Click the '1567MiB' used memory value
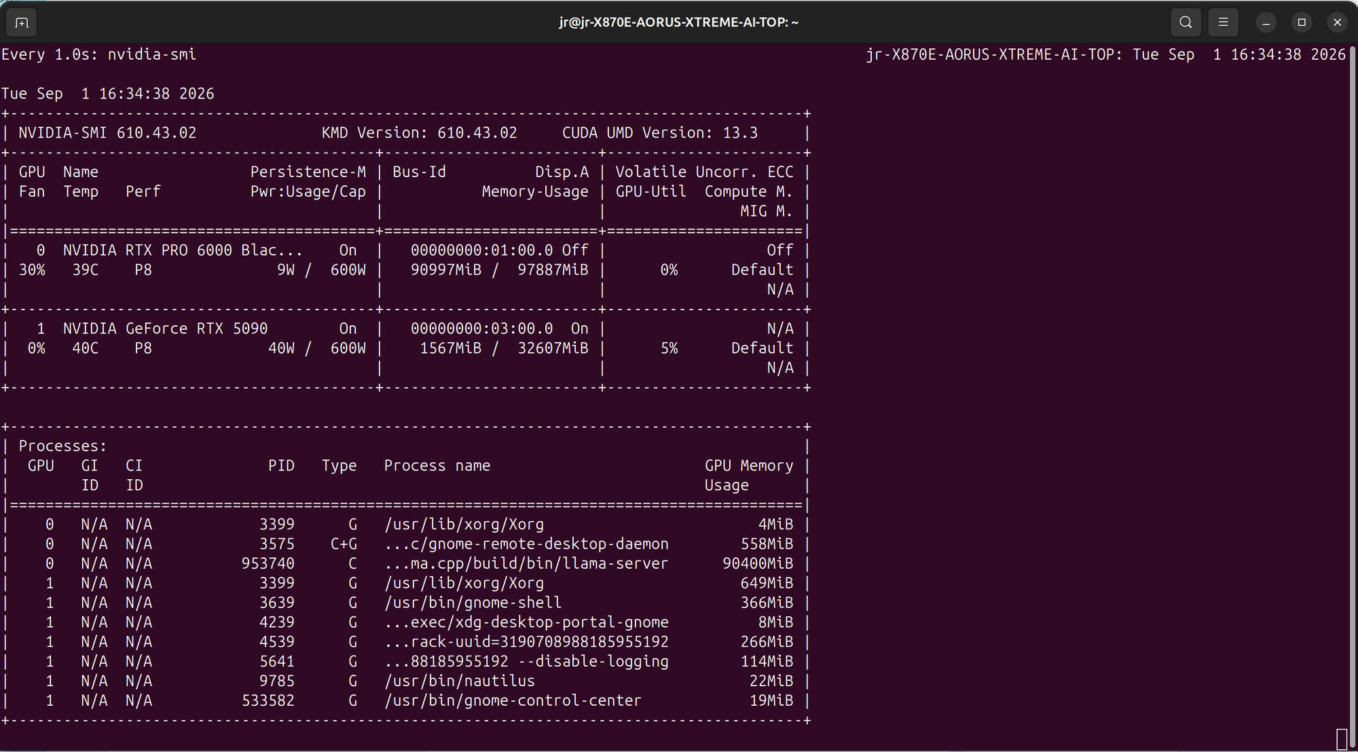Image resolution: width=1358 pixels, height=752 pixels. [450, 349]
